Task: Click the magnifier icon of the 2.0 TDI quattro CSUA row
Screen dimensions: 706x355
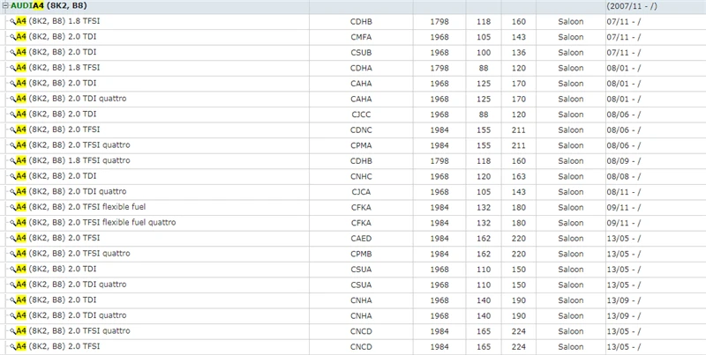Action: [12, 285]
